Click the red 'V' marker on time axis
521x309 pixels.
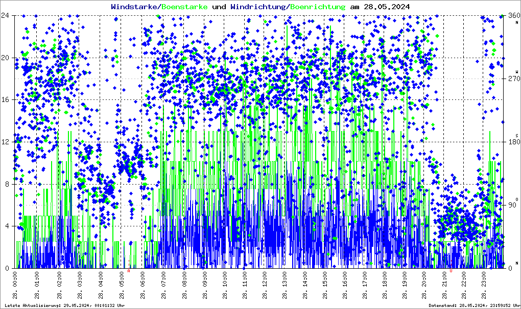451,271
